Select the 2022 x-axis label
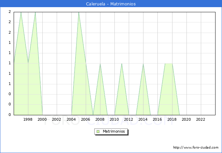Viewport: 222px width, 153px height. [200, 119]
